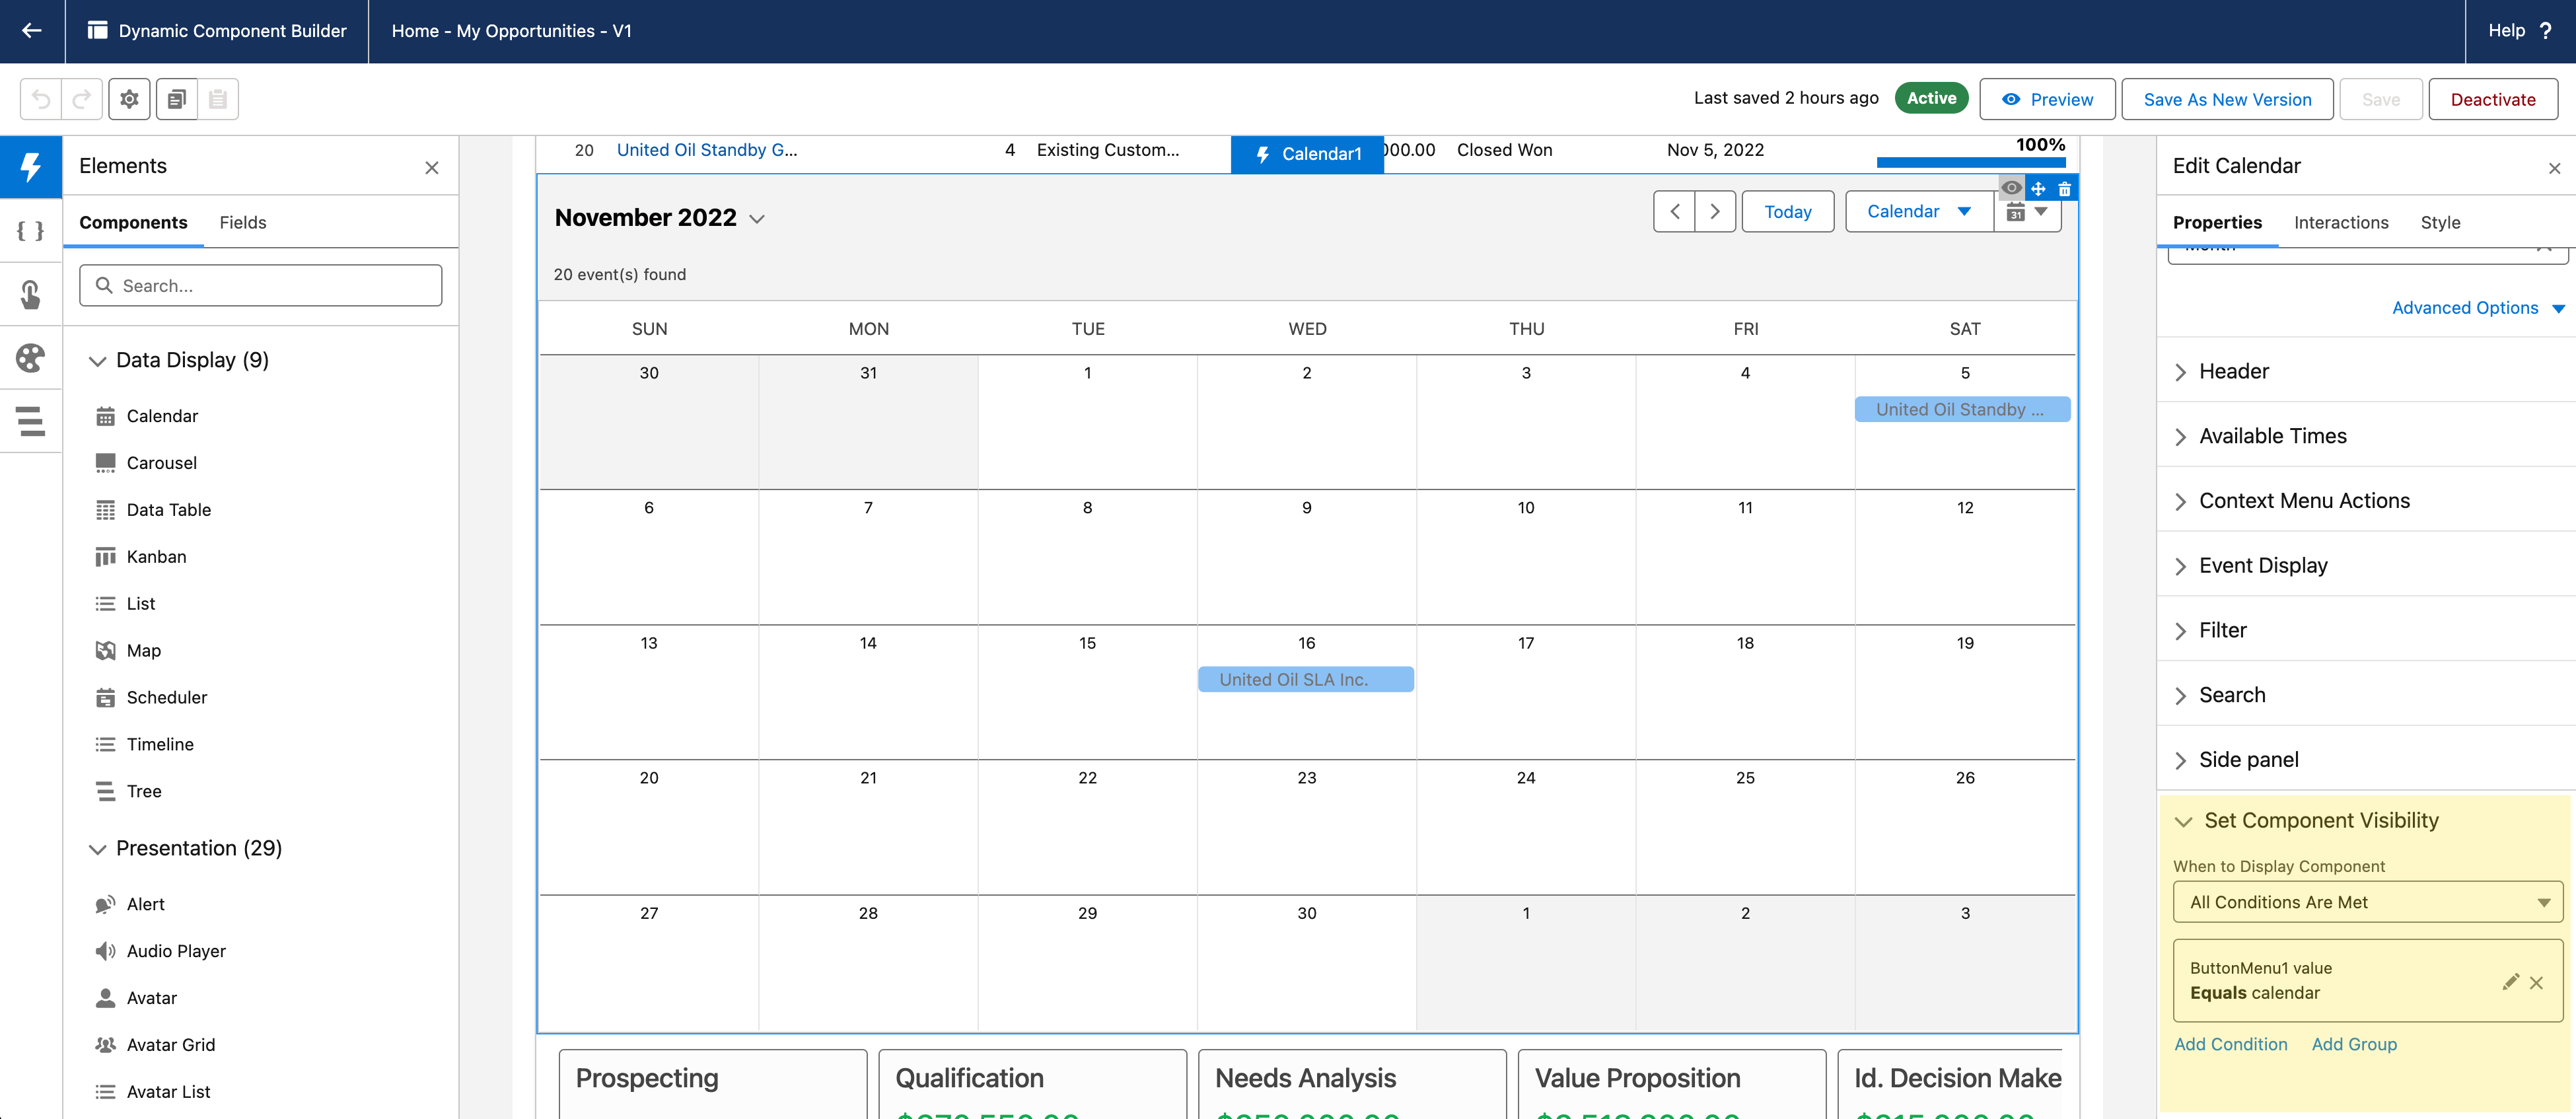Delete Calendar1 using trash icon
The height and width of the screenshot is (1119, 2576).
(x=2064, y=188)
